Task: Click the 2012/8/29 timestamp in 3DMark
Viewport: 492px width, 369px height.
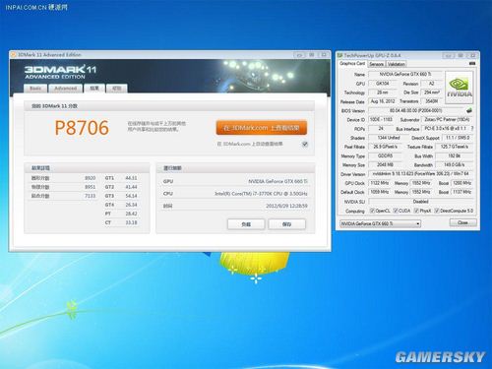Action: [286, 206]
